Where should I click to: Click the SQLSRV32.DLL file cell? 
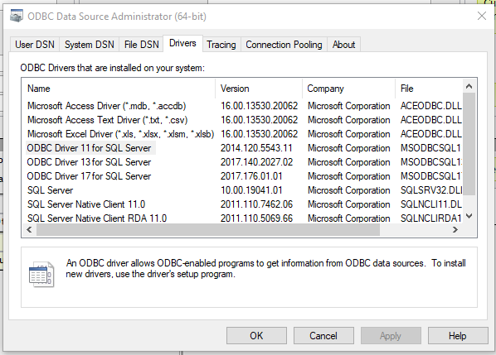(x=431, y=190)
